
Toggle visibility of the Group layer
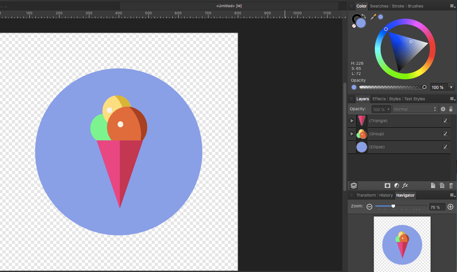pos(445,134)
